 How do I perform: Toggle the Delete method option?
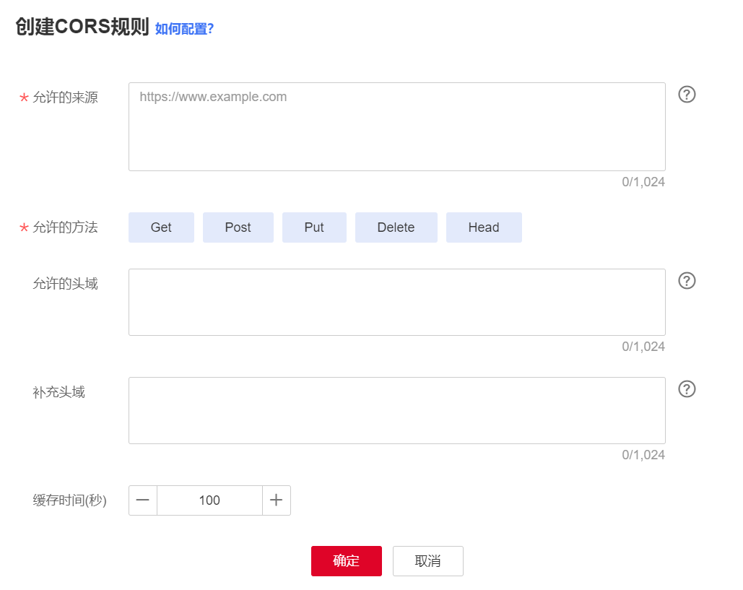(x=396, y=227)
